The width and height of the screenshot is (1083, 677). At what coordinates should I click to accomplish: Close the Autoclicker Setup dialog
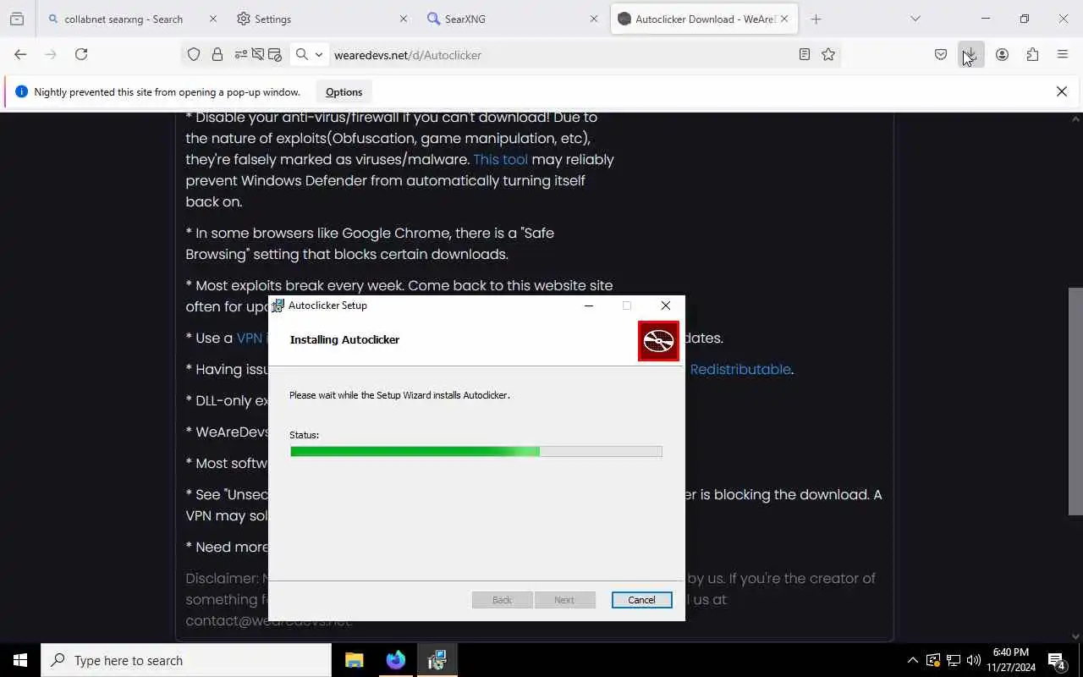pyautogui.click(x=665, y=305)
